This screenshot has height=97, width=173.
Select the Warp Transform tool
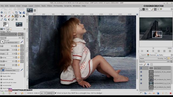(x=24, y=12)
